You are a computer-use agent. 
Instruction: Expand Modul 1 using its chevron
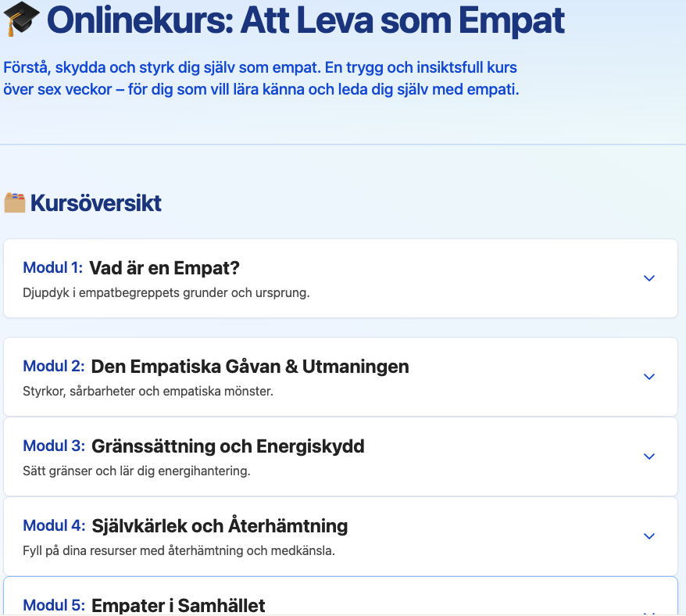[649, 278]
